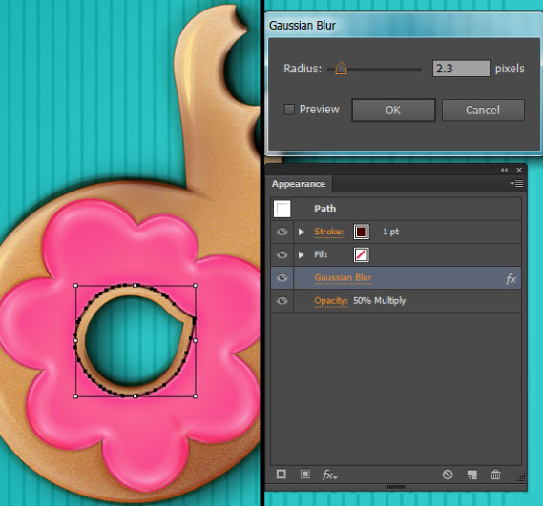Expand the Fill attribute triangle

pyautogui.click(x=301, y=254)
